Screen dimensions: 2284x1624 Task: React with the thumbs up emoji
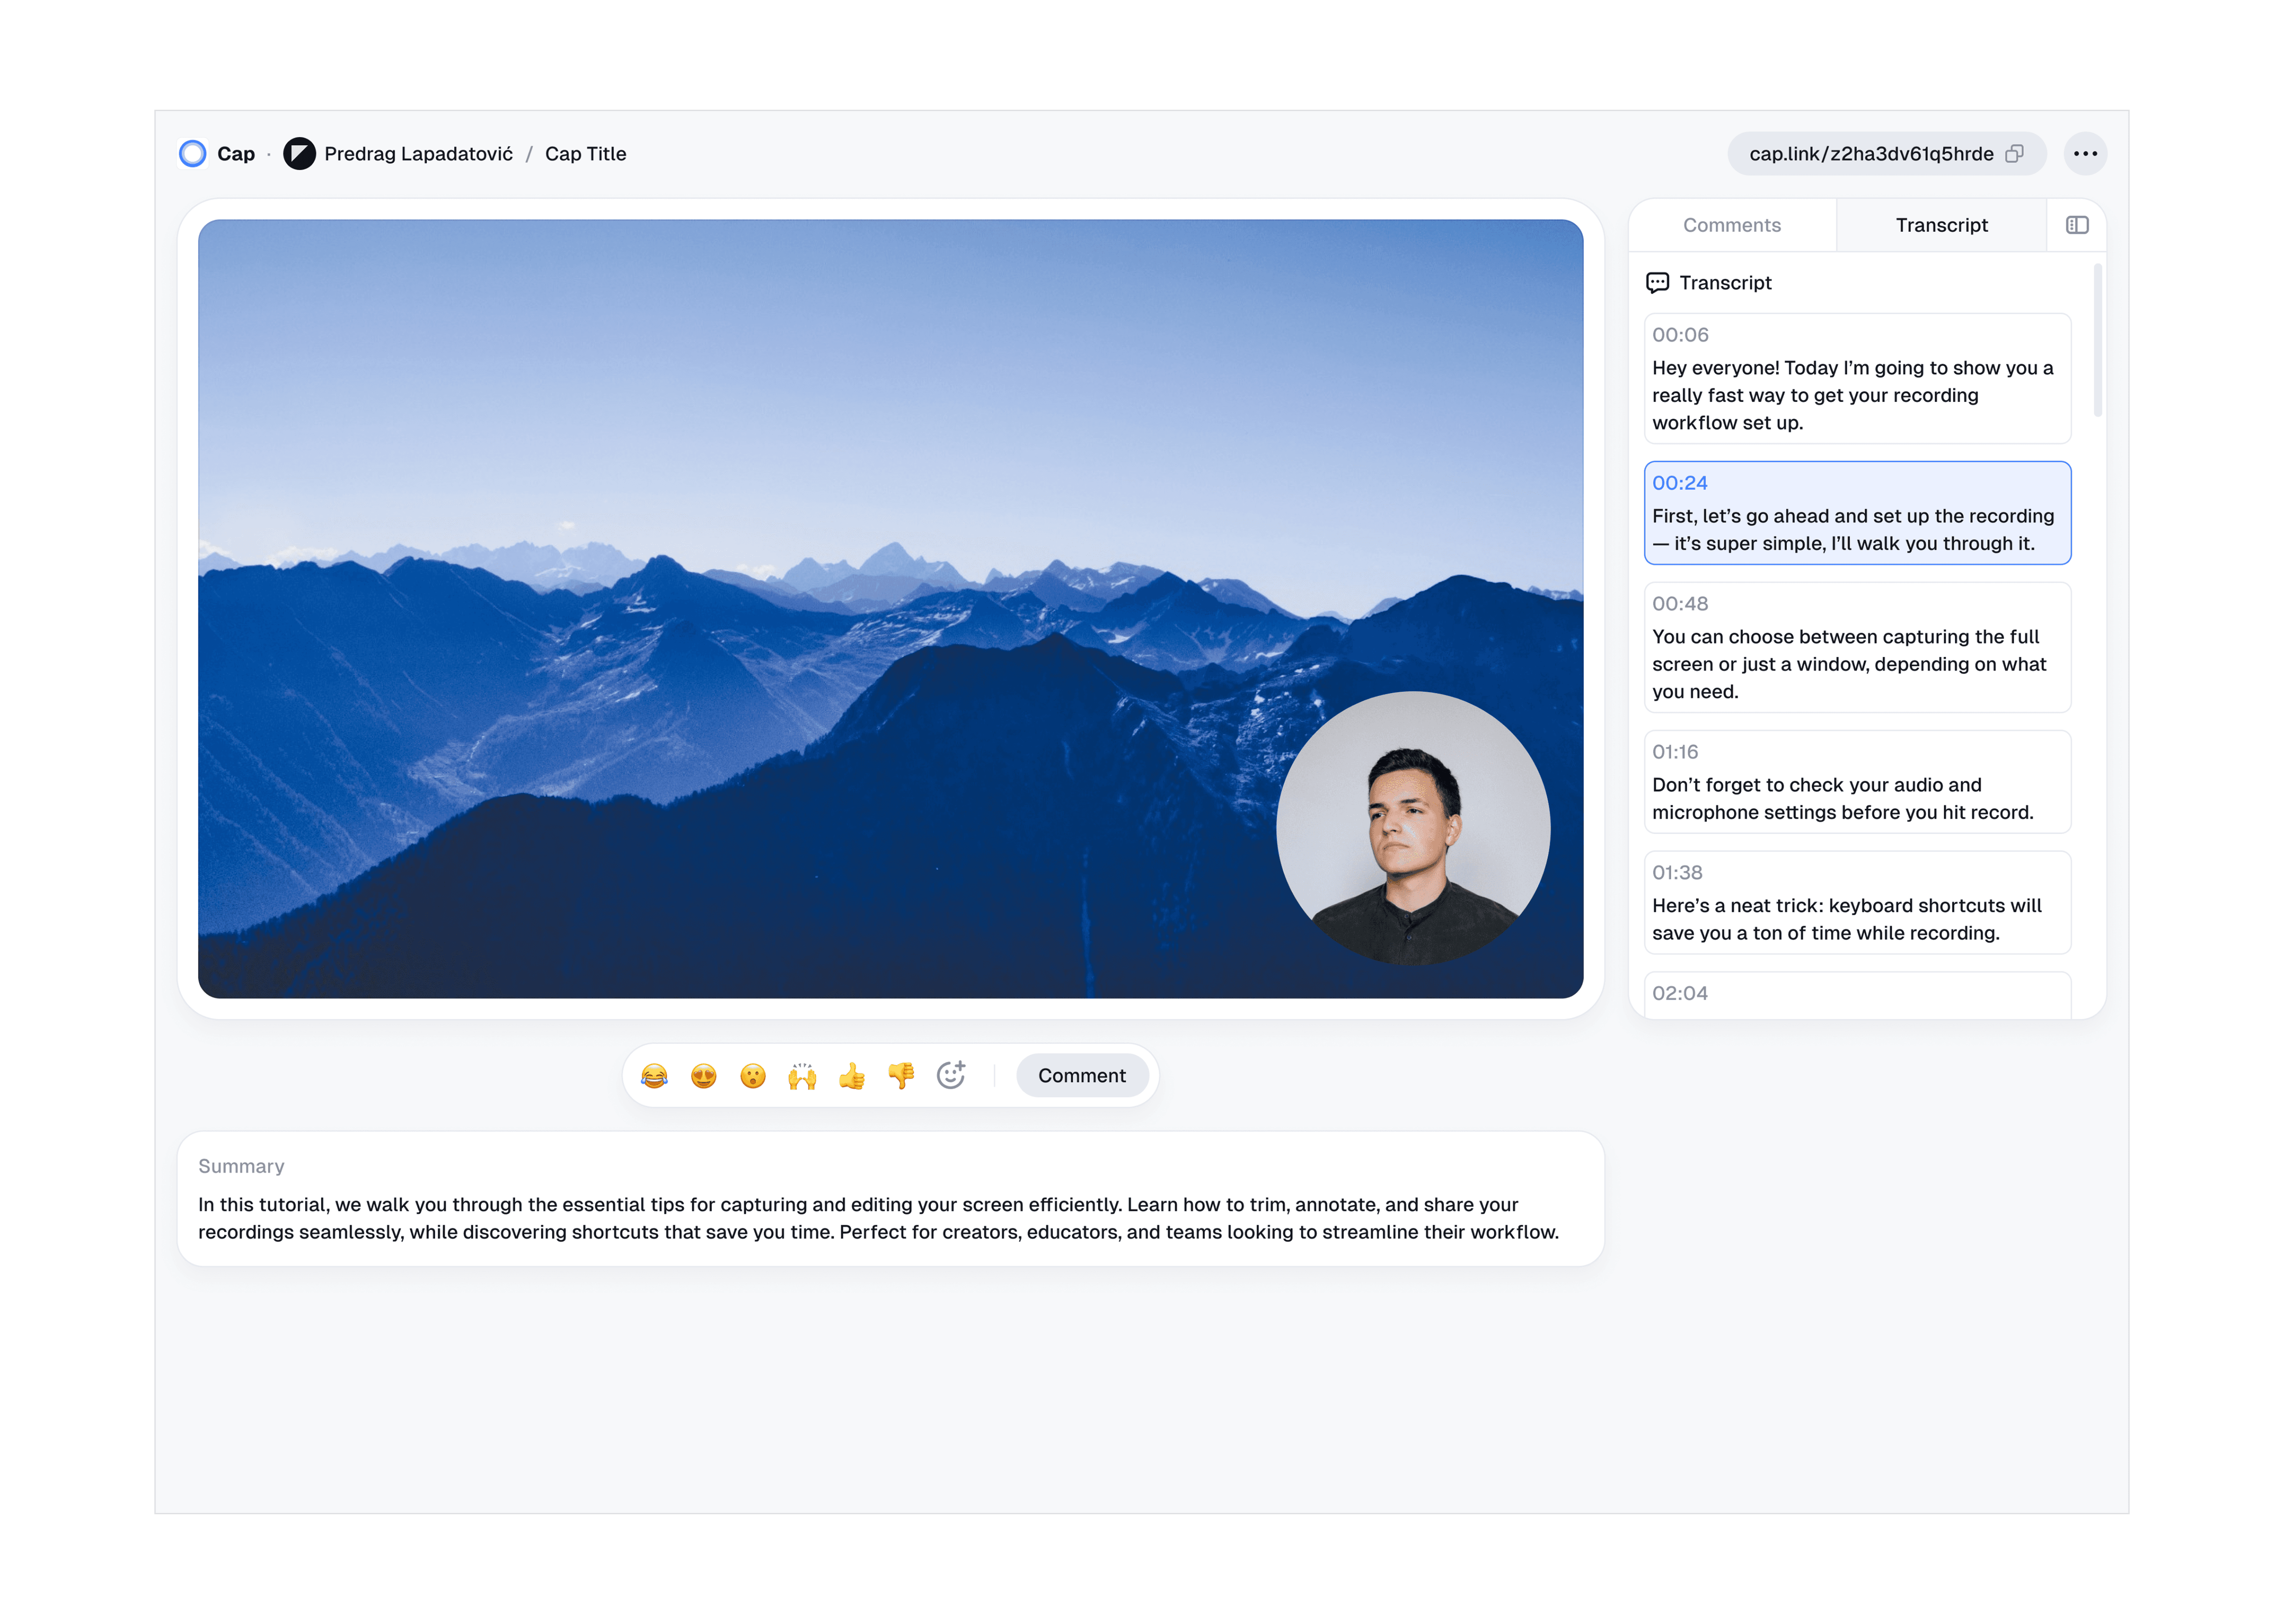click(851, 1076)
